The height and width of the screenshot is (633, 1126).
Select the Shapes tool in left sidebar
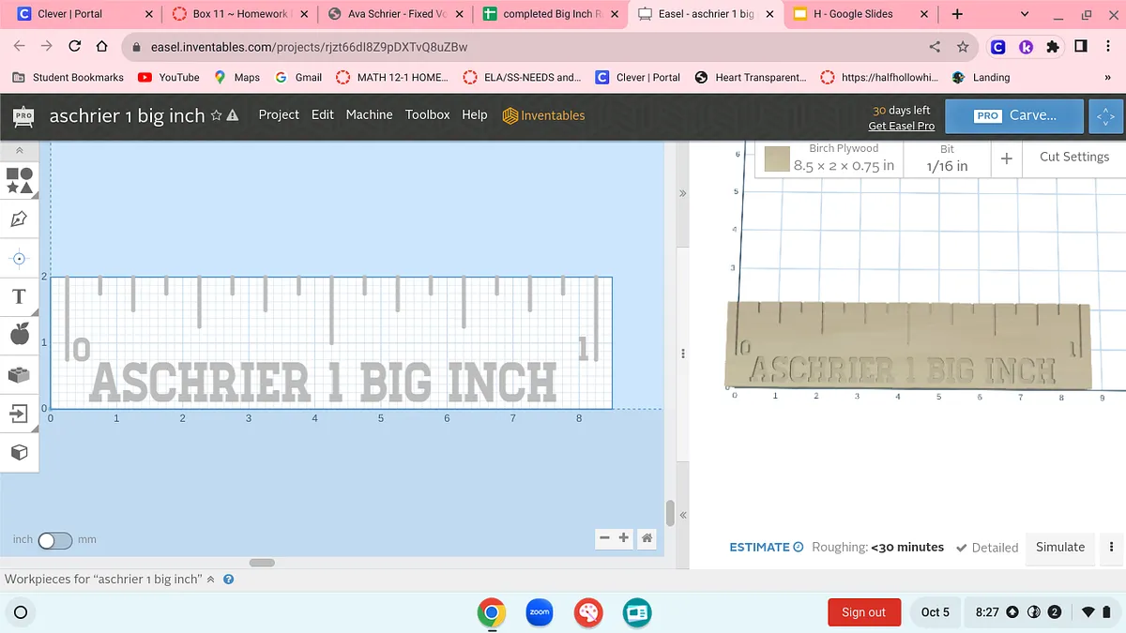pos(20,180)
